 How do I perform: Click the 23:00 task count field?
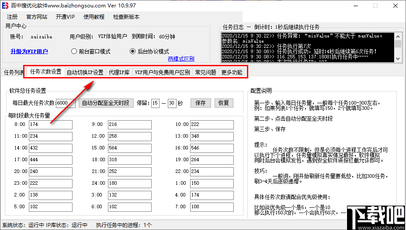(x=51, y=183)
